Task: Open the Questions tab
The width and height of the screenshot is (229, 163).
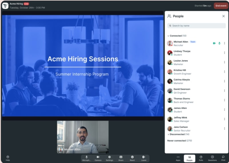Action: pos(212,158)
